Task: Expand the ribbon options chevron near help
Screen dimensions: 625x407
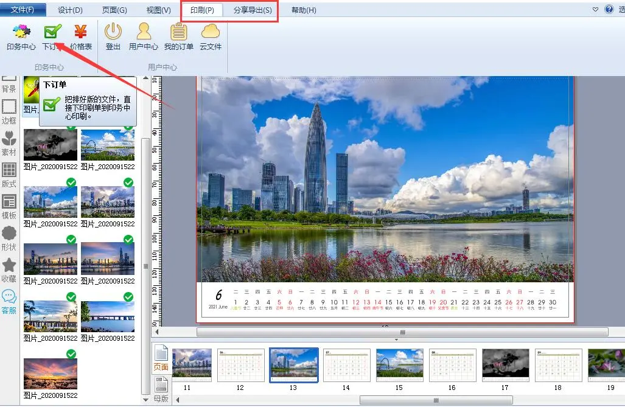Action: click(595, 10)
